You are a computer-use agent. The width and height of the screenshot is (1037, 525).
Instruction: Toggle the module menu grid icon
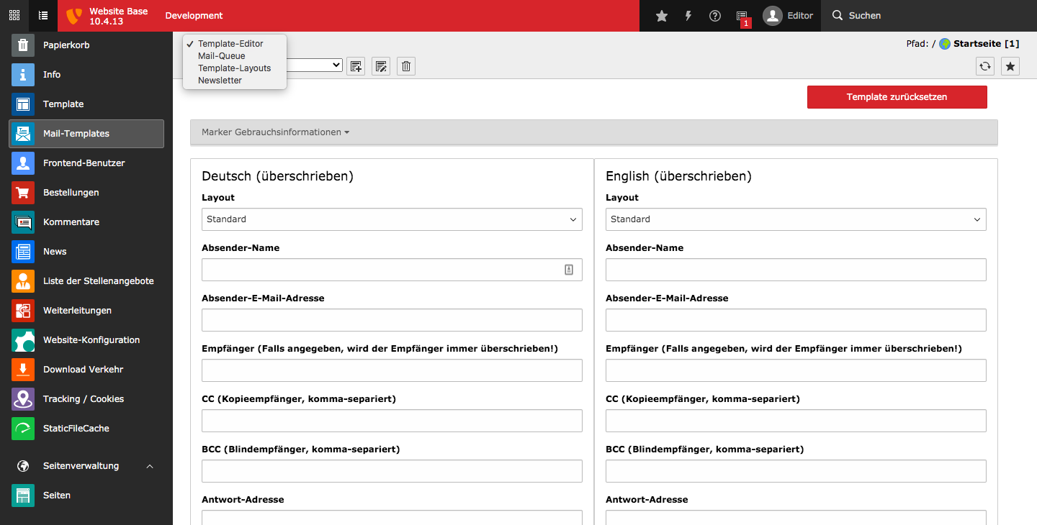tap(14, 16)
